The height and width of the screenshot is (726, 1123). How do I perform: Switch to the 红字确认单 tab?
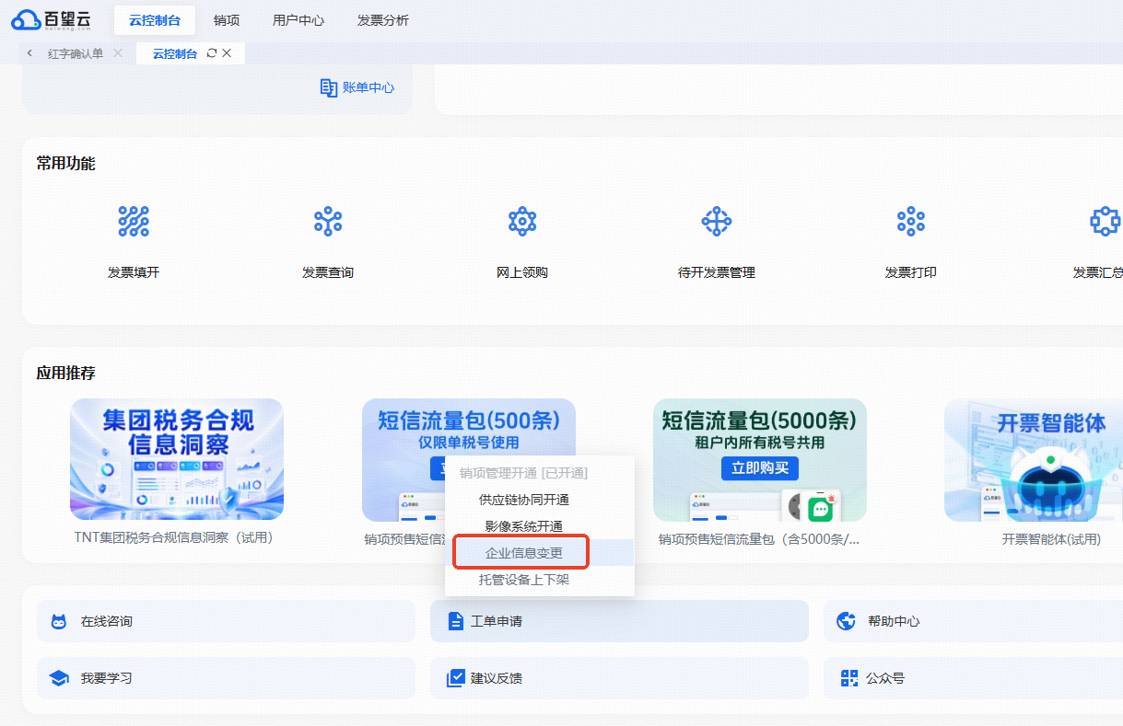pos(76,53)
